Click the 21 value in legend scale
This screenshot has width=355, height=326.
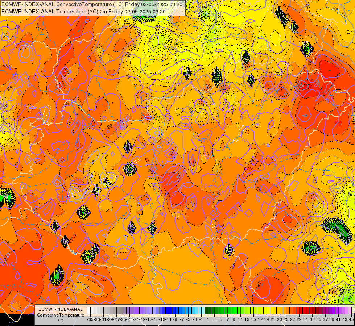(x=273, y=320)
